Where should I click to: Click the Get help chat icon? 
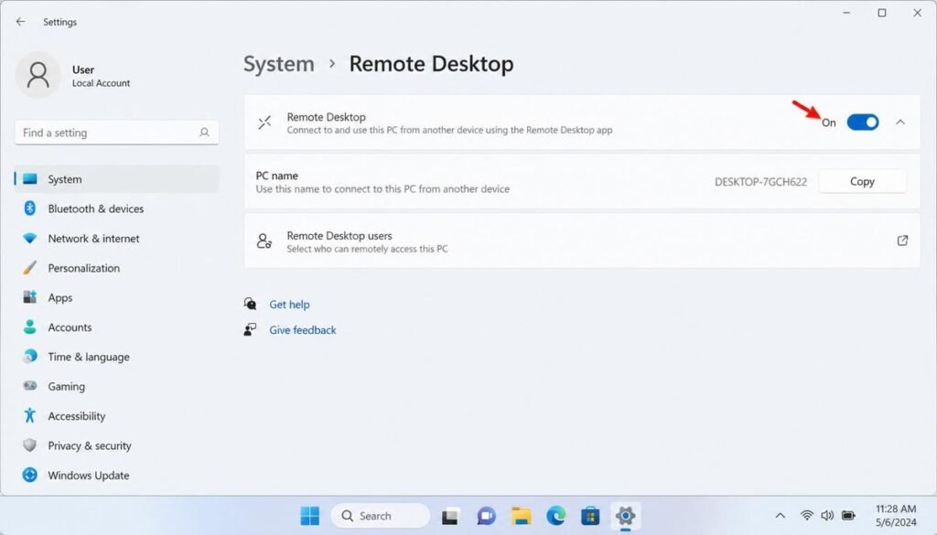tap(251, 304)
